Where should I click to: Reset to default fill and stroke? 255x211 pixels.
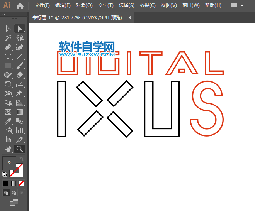(x=5, y=174)
